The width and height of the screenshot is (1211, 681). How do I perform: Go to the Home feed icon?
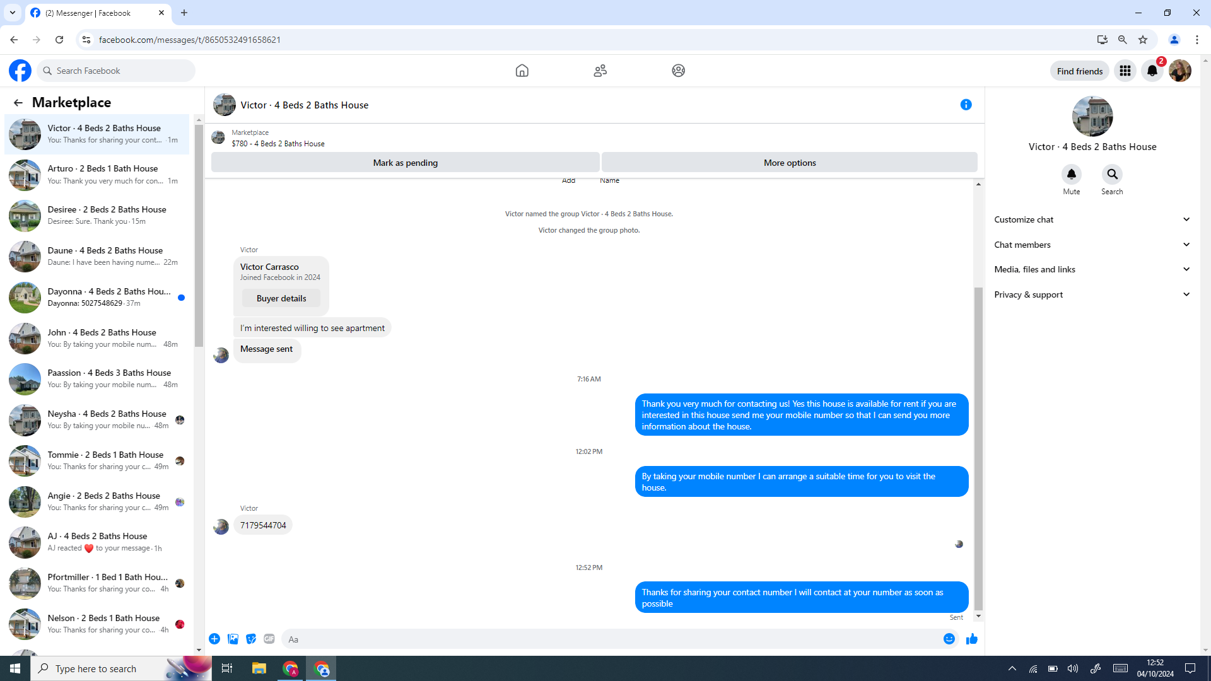pyautogui.click(x=522, y=71)
